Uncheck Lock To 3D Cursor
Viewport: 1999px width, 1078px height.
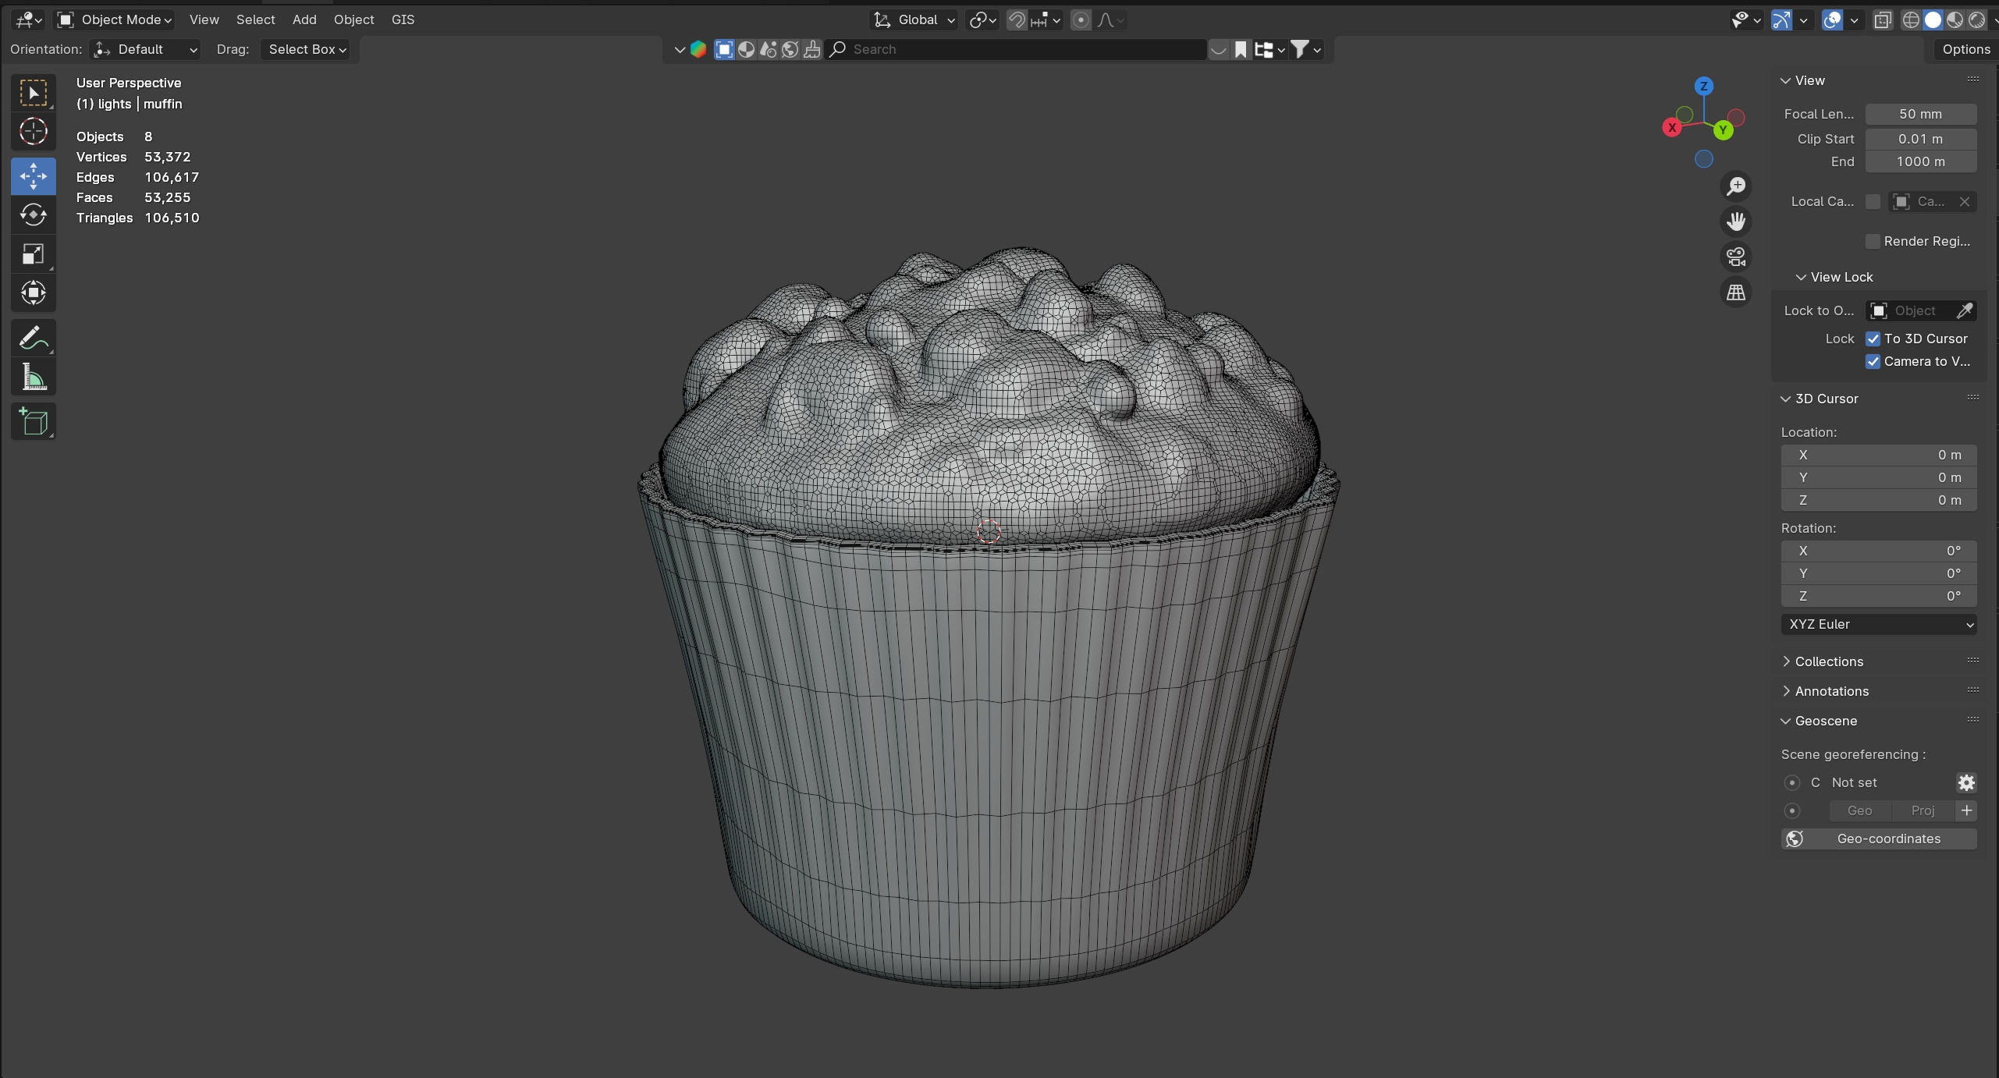pyautogui.click(x=1873, y=339)
